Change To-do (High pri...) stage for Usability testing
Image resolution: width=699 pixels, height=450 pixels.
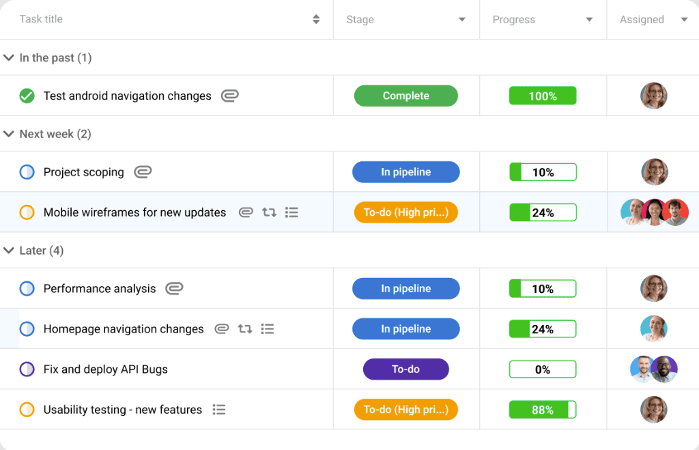406,410
